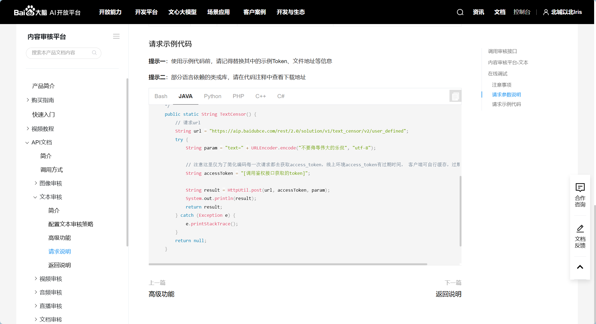The height and width of the screenshot is (324, 596).
Task: Expand the 视频教程 section
Action: 28,129
